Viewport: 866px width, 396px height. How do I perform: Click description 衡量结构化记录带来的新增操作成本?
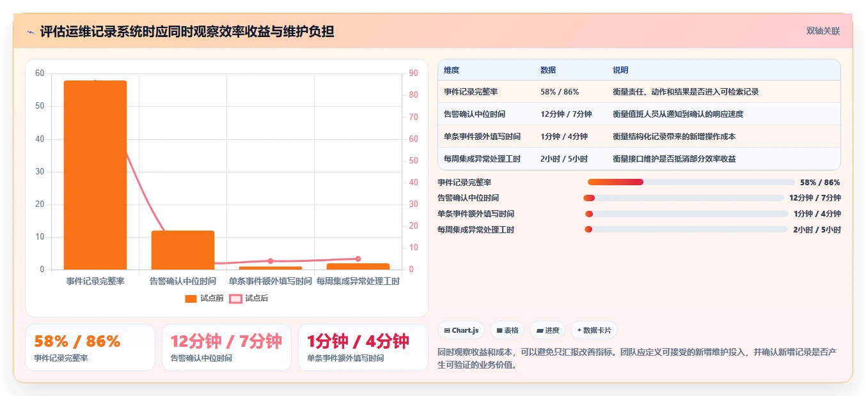click(674, 137)
